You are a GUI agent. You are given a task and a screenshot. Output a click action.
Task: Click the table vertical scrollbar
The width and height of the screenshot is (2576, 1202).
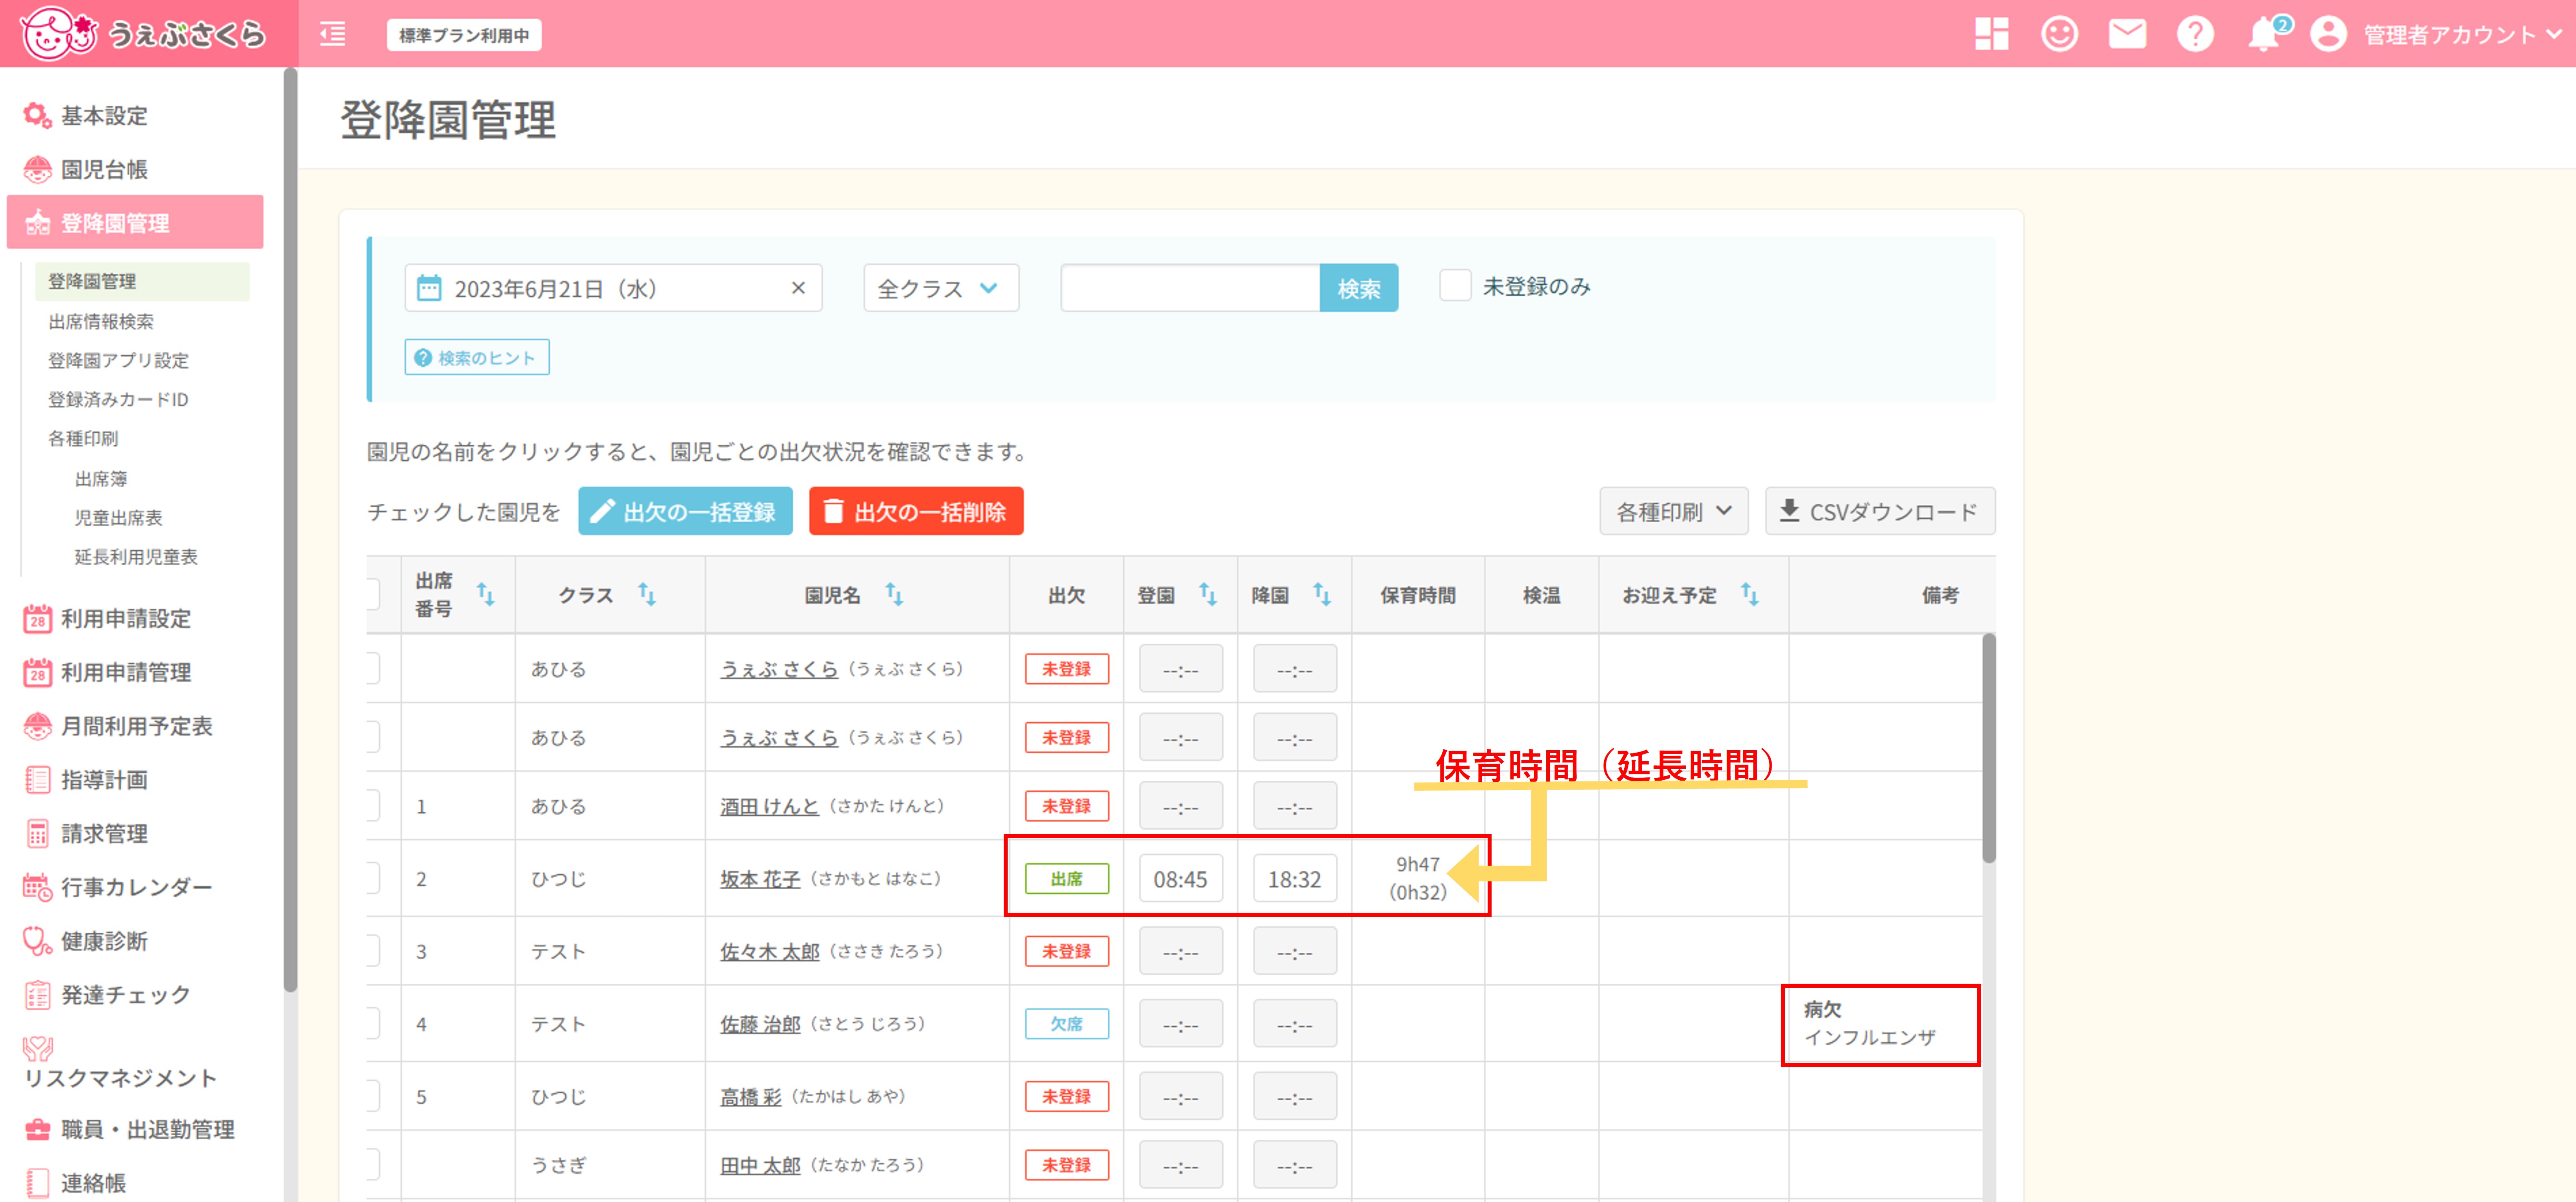click(1989, 748)
